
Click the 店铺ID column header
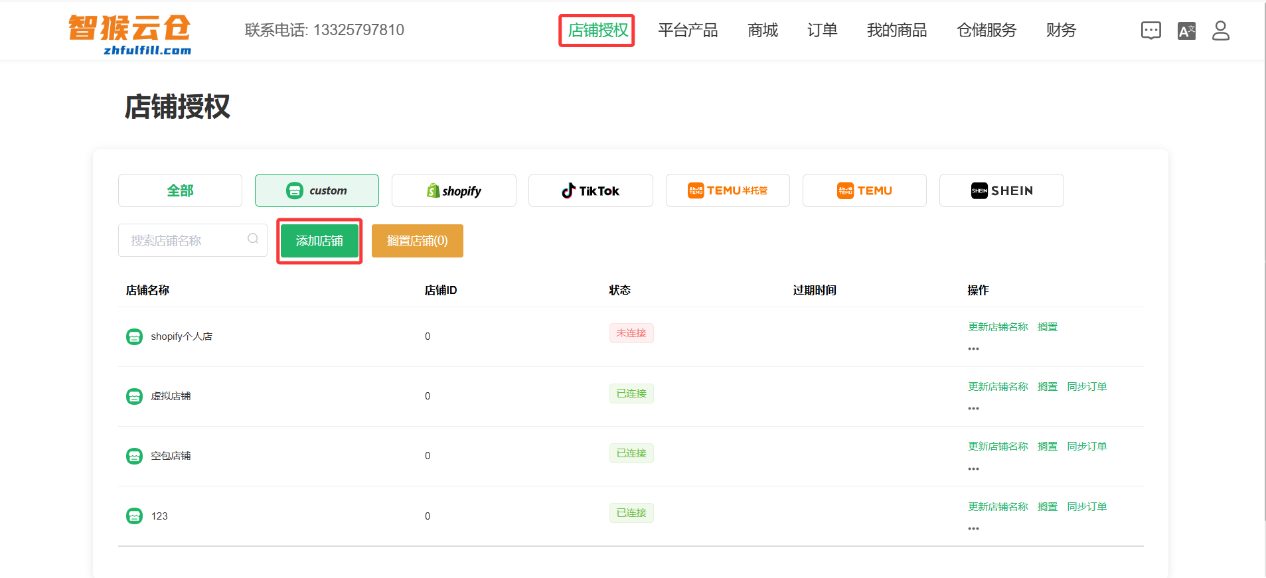441,290
